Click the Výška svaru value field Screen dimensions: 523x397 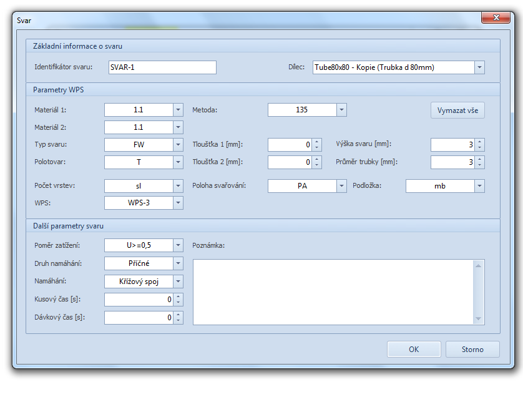coord(453,144)
